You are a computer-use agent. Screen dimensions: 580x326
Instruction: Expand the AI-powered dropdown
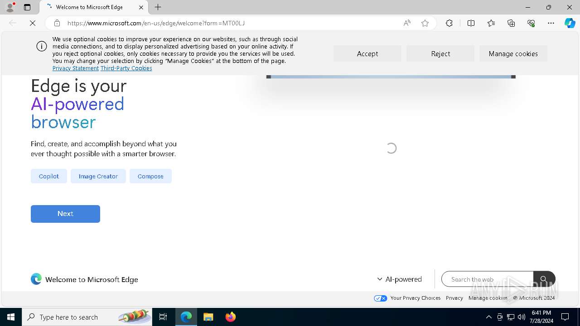[399, 279]
